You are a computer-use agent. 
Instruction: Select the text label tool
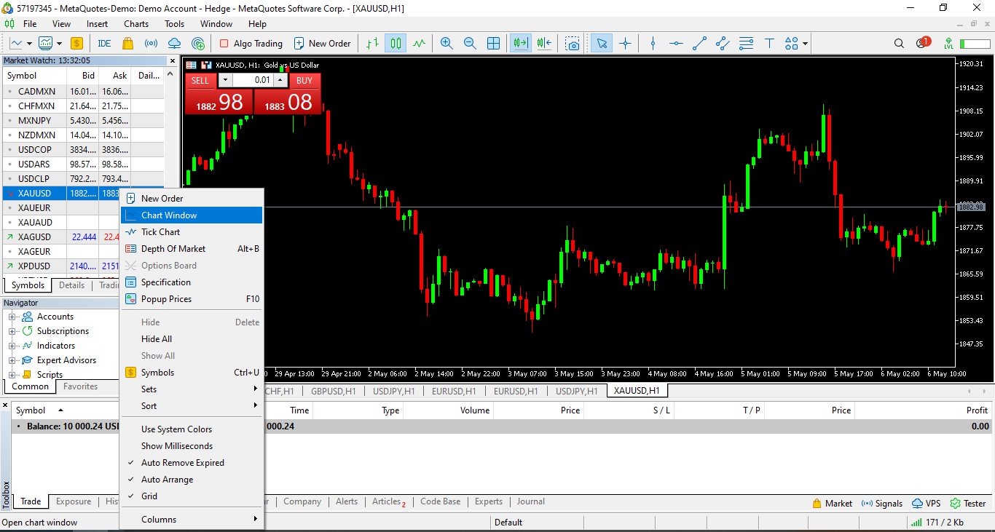[x=769, y=43]
